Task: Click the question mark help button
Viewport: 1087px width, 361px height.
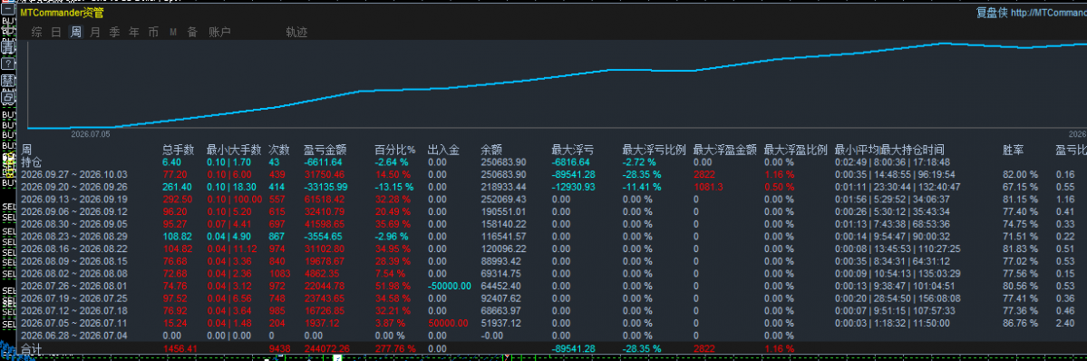Action: tap(7, 63)
